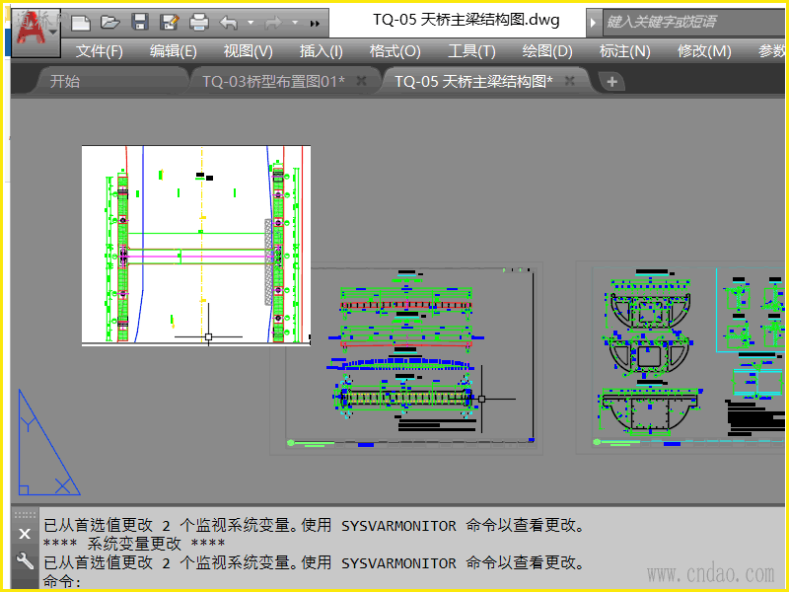Expand the redo history dropdown arrow
Image resolution: width=789 pixels, height=592 pixels.
click(295, 23)
